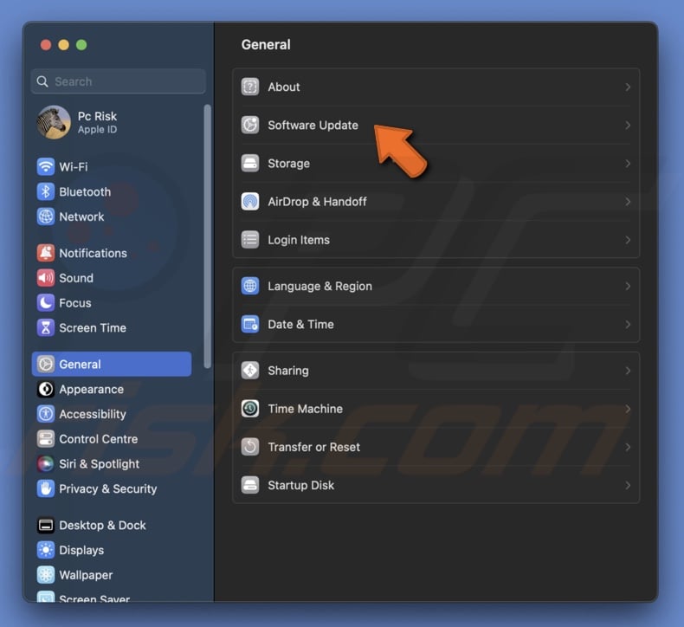
Task: Click the Desktop & Dock icon
Action: tap(46, 526)
